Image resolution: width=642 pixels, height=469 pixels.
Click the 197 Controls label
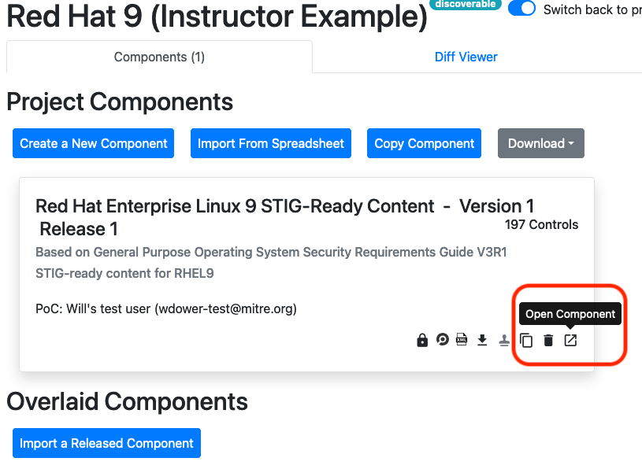point(541,224)
